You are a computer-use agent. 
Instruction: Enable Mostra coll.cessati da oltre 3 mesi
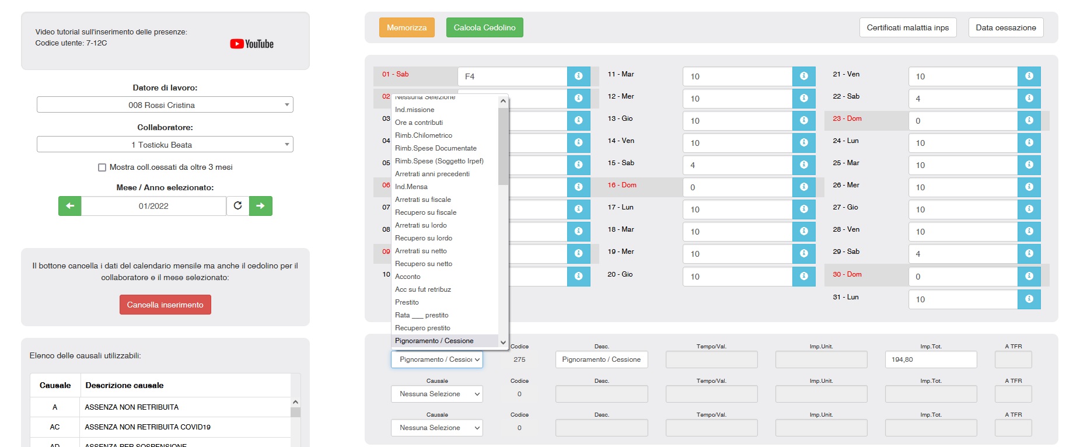[x=102, y=167]
